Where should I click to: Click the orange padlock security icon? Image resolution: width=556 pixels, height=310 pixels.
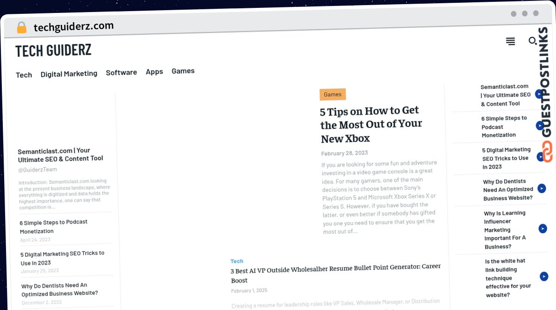click(x=22, y=28)
